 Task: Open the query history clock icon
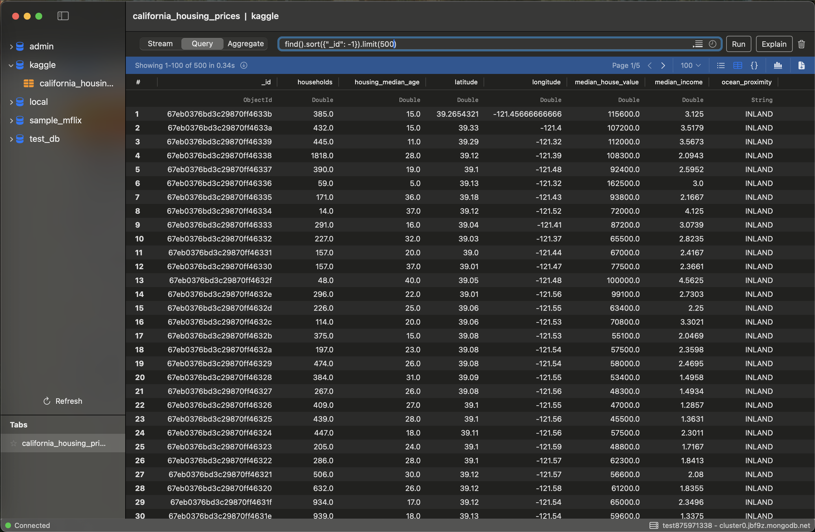click(712, 44)
